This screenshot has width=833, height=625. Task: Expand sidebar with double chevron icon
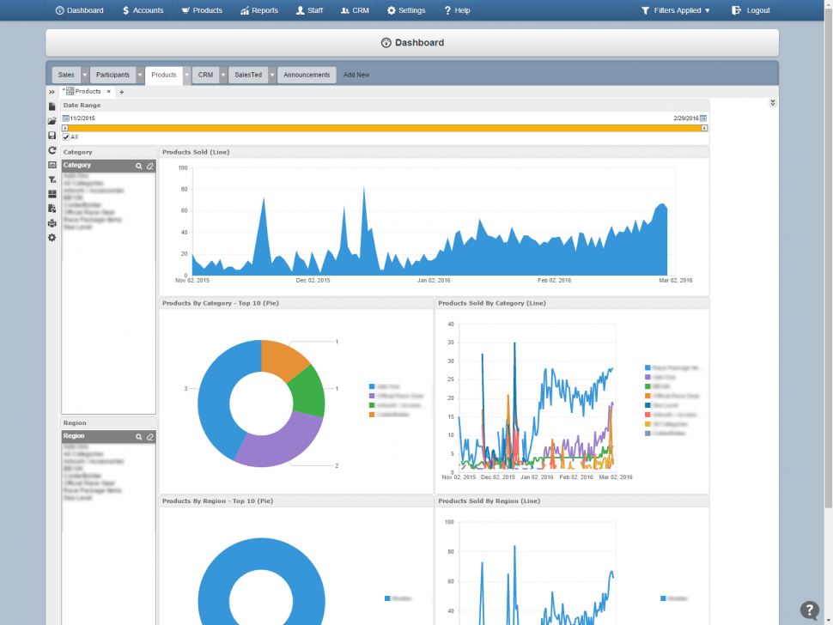click(52, 92)
